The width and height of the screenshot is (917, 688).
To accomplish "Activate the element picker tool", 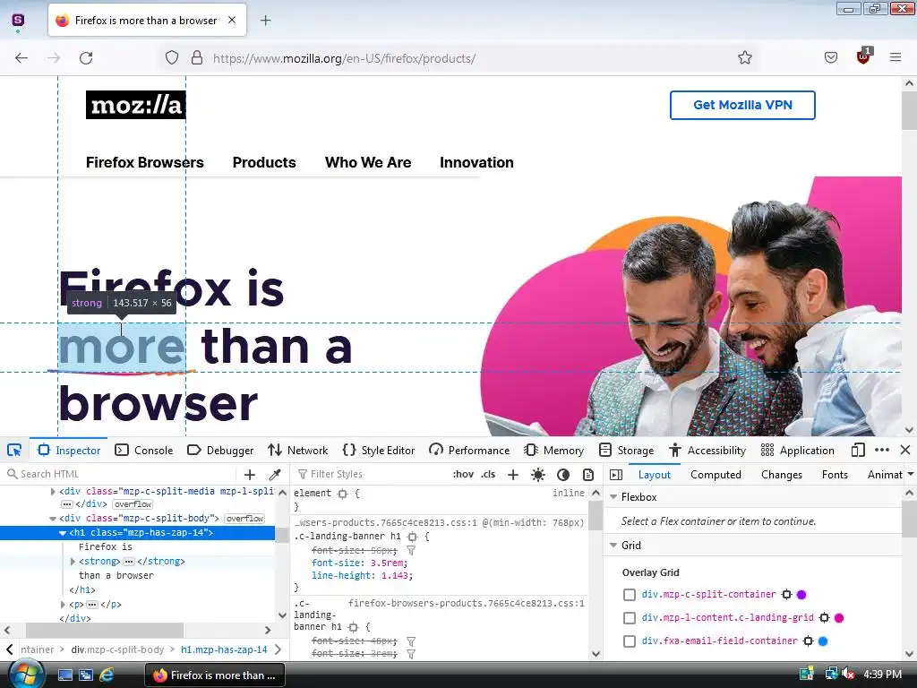I will click(14, 450).
